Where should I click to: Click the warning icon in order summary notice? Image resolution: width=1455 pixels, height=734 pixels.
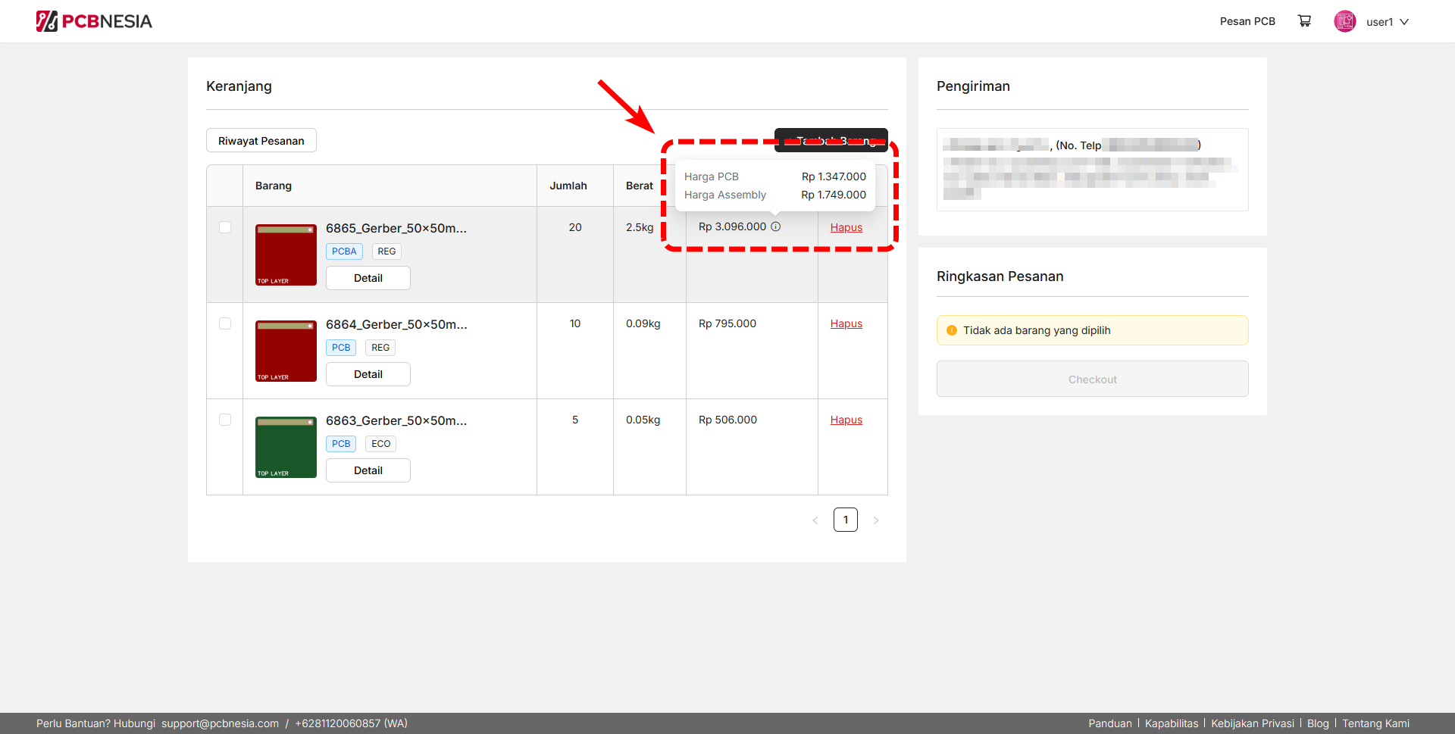(952, 330)
